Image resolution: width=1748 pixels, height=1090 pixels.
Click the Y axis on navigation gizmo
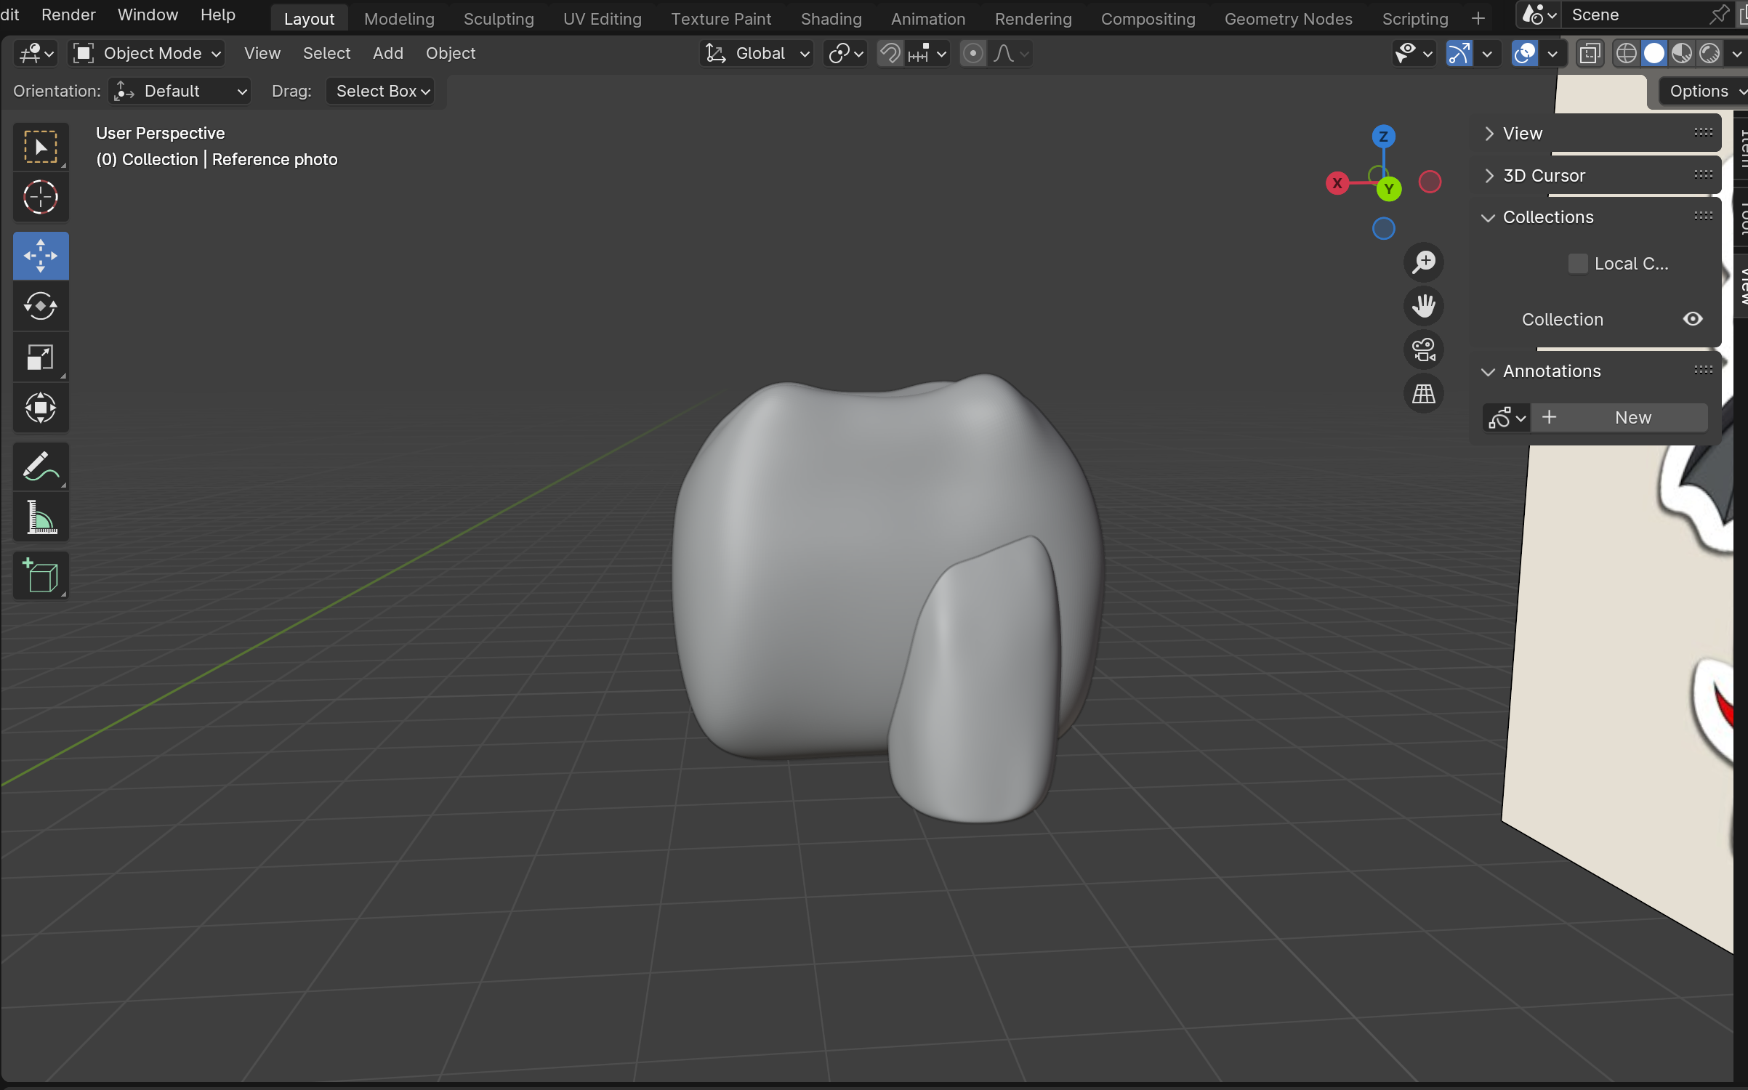pyautogui.click(x=1389, y=189)
